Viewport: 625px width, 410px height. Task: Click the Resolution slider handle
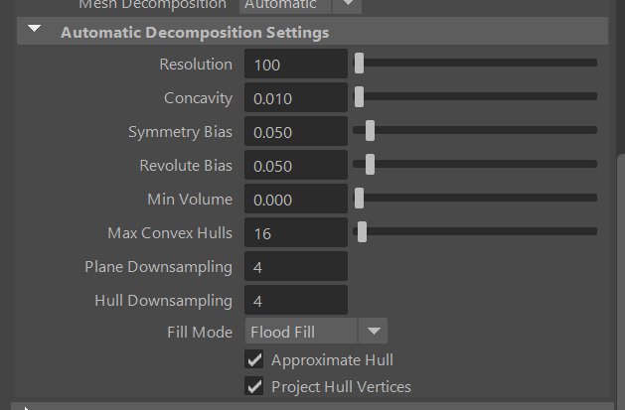[359, 64]
